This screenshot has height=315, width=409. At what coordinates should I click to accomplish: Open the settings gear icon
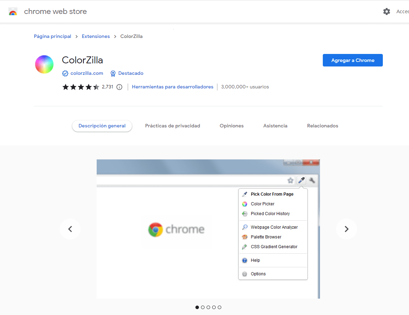click(386, 11)
